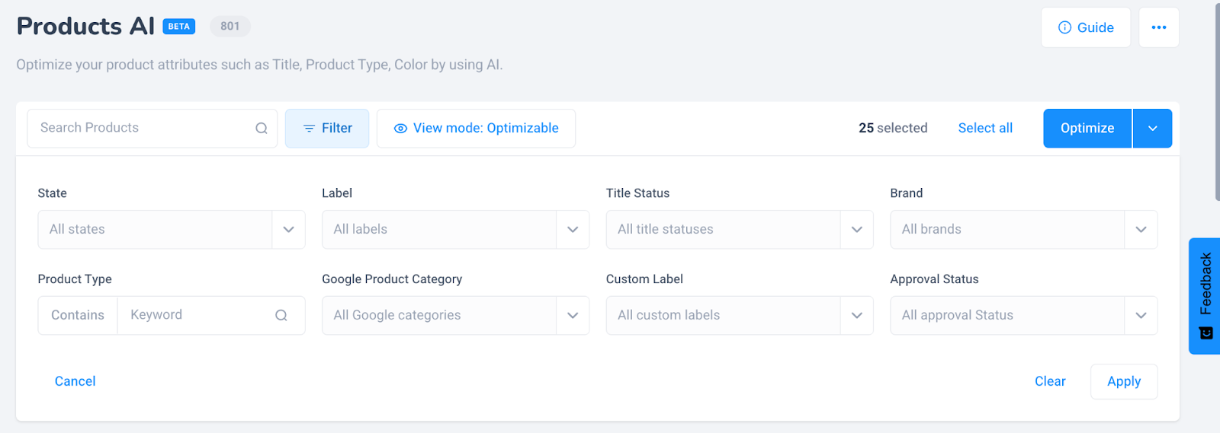Open the All brands dropdown
This screenshot has width=1220, height=433.
(1023, 229)
